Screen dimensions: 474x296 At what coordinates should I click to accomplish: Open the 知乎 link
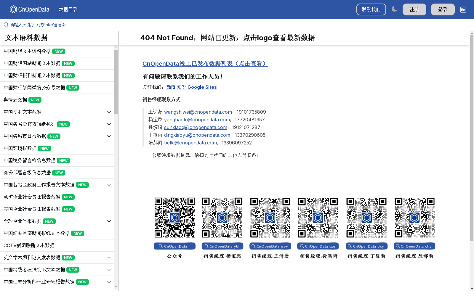tap(181, 87)
